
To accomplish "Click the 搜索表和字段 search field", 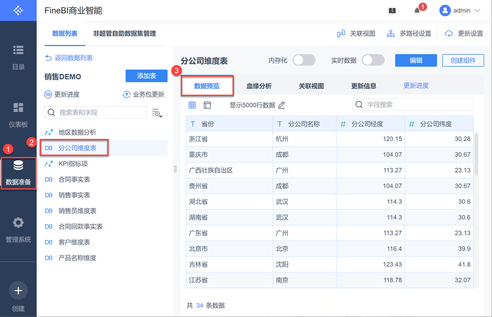I will (x=96, y=112).
